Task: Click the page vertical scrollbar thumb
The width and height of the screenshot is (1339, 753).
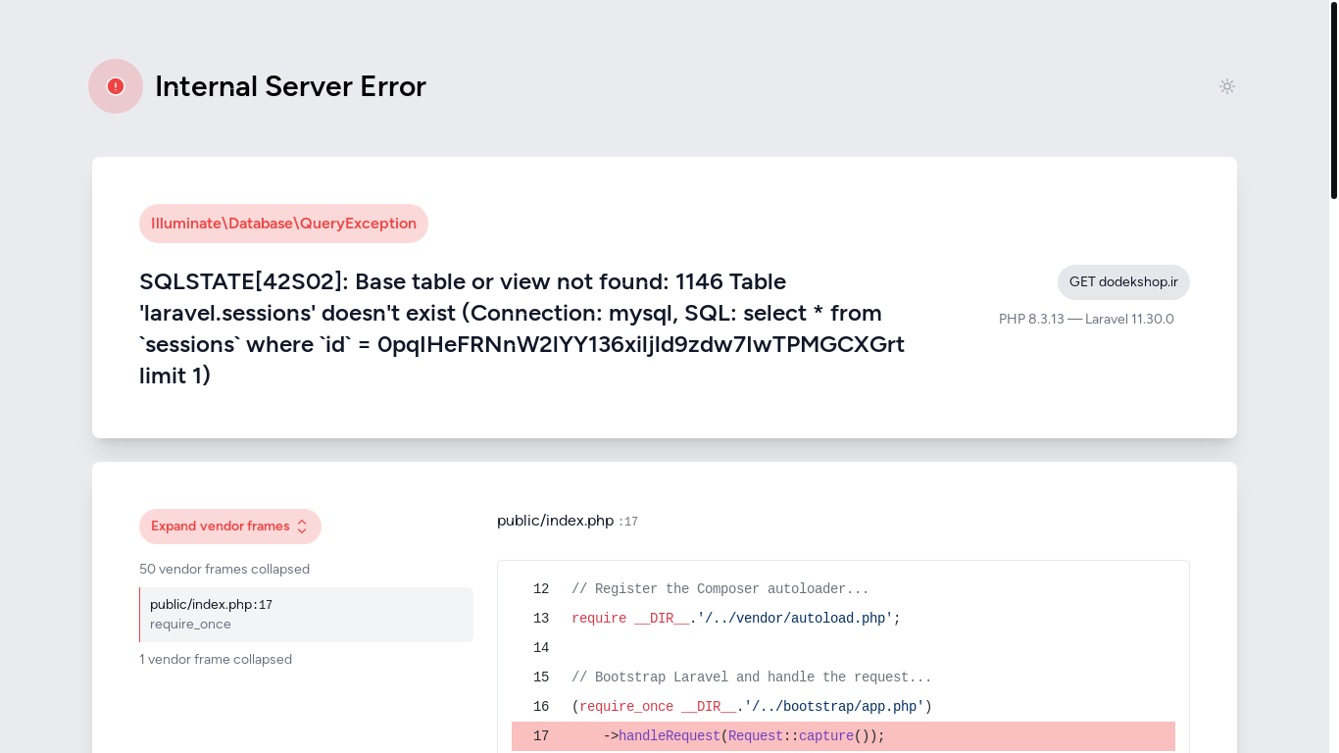Action: pos(1334,100)
